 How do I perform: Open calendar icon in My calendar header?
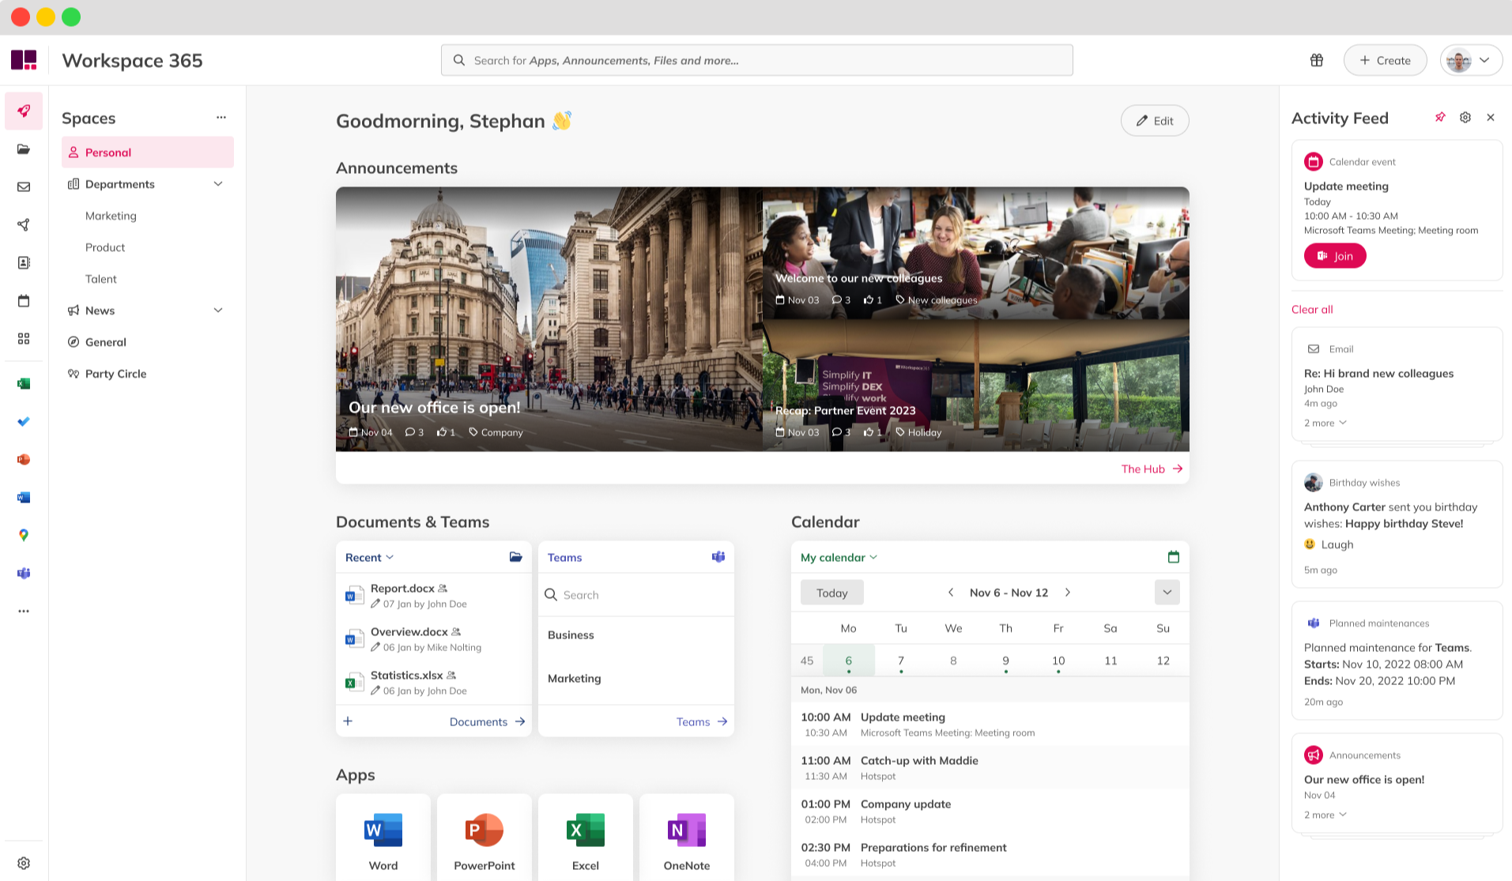(x=1174, y=556)
